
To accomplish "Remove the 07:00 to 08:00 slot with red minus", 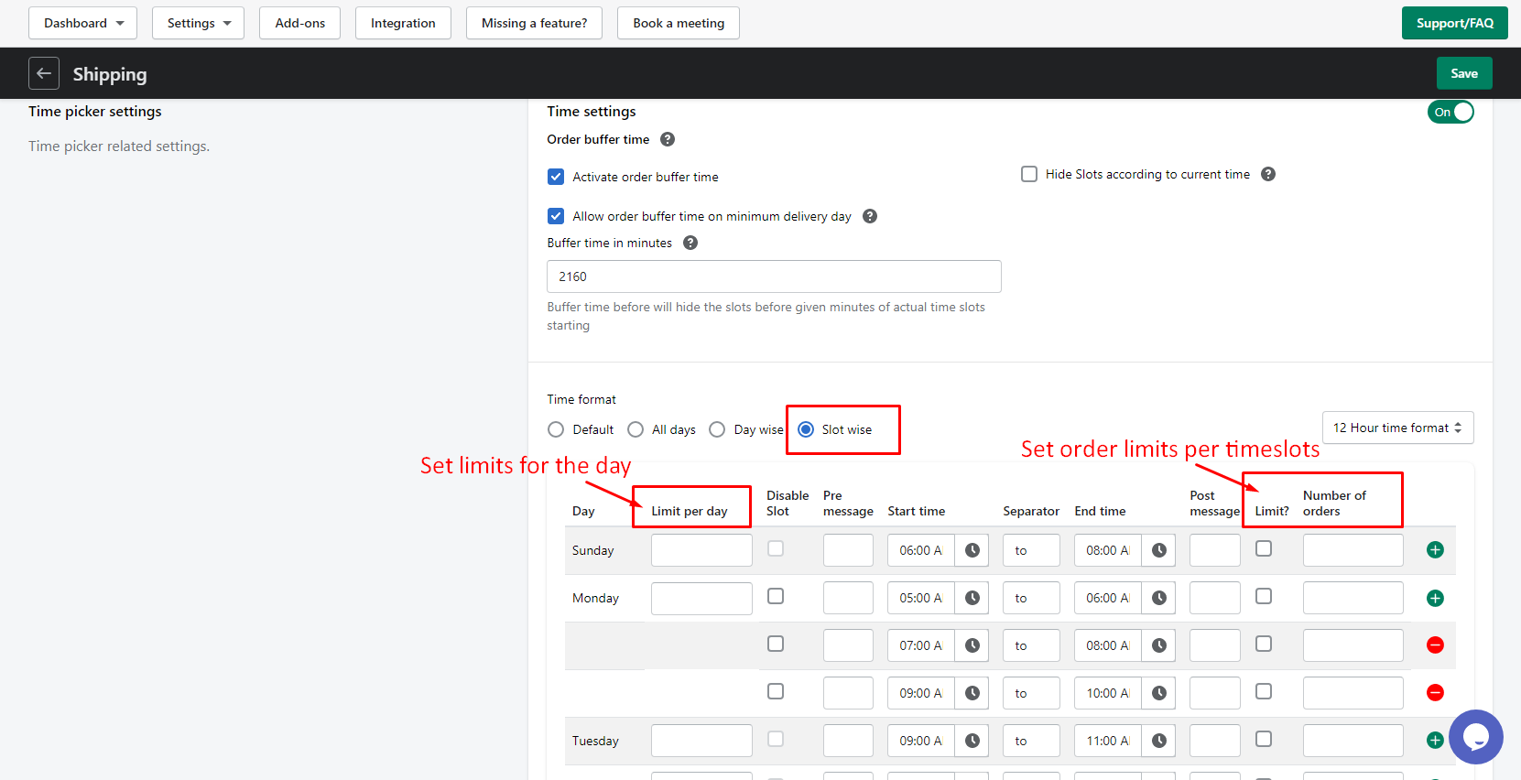I will (x=1435, y=645).
